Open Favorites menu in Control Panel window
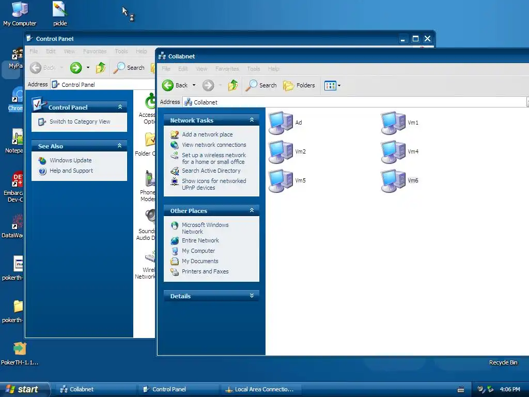 click(x=95, y=51)
